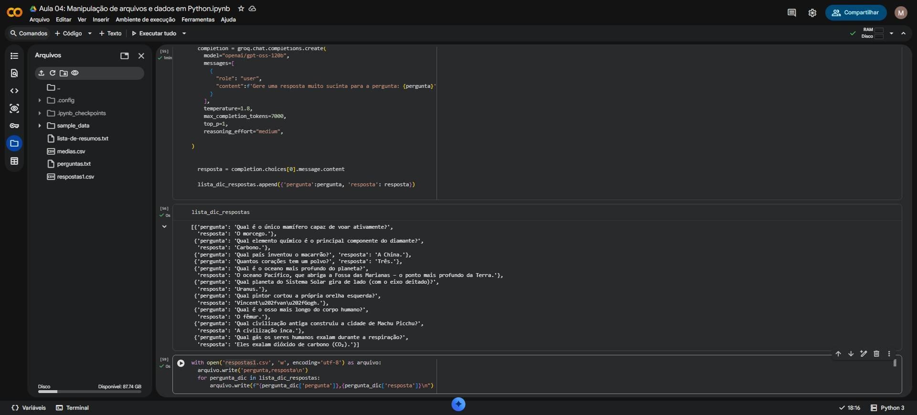This screenshot has height=415, width=917.
Task: Upload a file to session storage
Action: tap(42, 73)
